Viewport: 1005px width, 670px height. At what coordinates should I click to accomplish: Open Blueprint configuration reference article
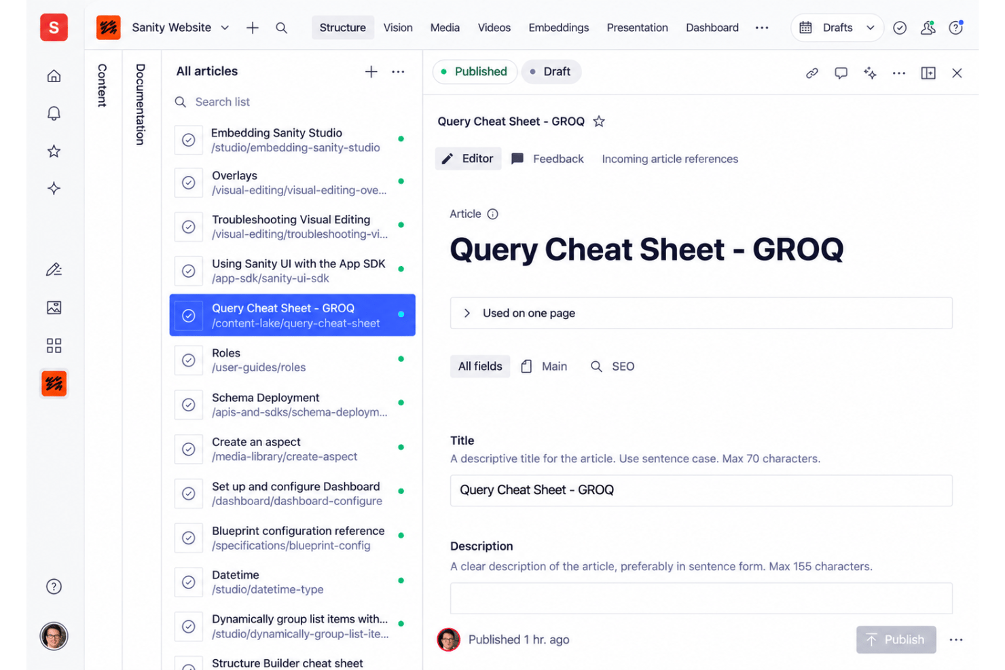(x=292, y=538)
